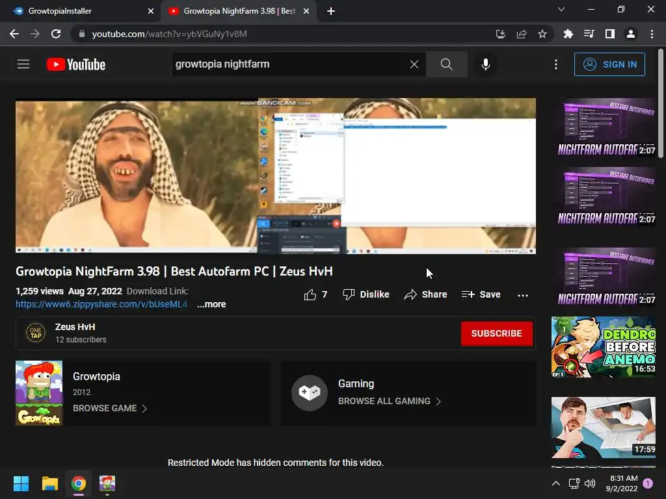The height and width of the screenshot is (499, 666).
Task: Open volume control in tray
Action: pyautogui.click(x=589, y=483)
